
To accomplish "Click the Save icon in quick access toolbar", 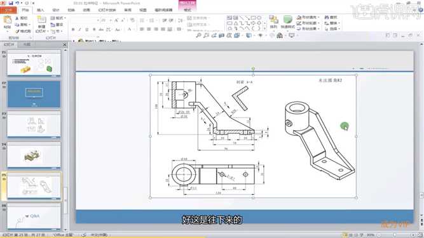I will coord(11,3).
